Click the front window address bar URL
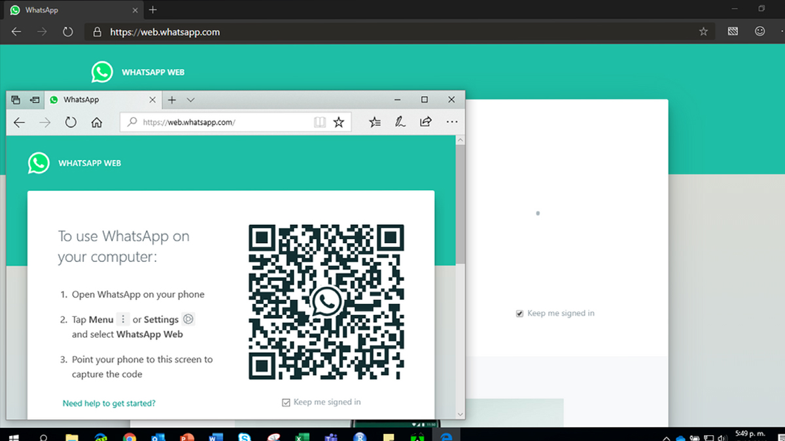The height and width of the screenshot is (441, 785). 196,122
